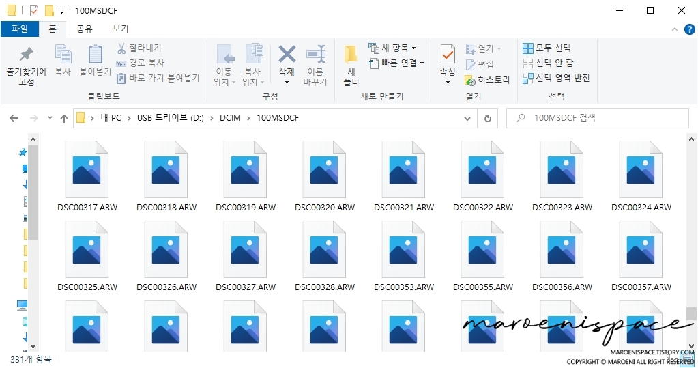Viewport: 698px width, 368px height.
Task: Click 경로 복사 (Copy path)
Action: tap(141, 63)
